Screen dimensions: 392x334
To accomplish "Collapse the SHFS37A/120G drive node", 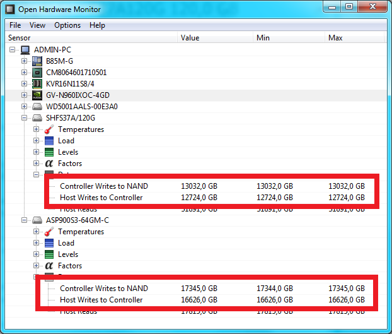I will pos(24,117).
